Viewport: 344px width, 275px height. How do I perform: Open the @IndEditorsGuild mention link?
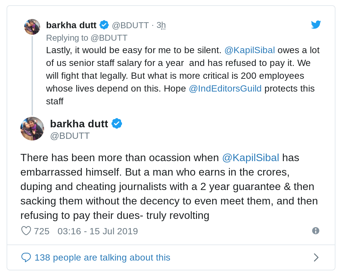(225, 89)
